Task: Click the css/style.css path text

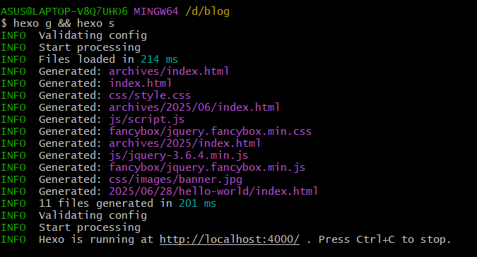Action: coord(150,95)
